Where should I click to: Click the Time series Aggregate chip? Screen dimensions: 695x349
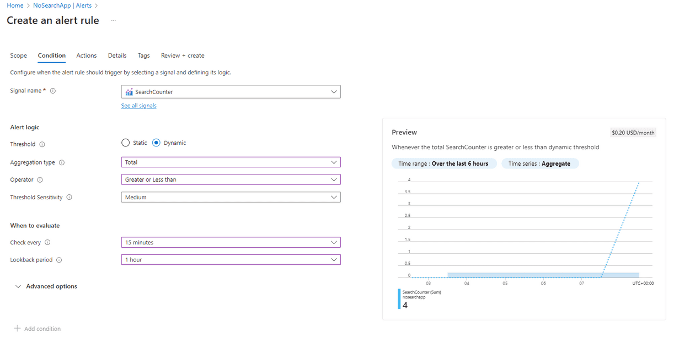click(540, 163)
